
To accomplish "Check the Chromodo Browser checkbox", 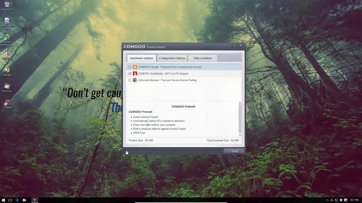I will [x=130, y=80].
